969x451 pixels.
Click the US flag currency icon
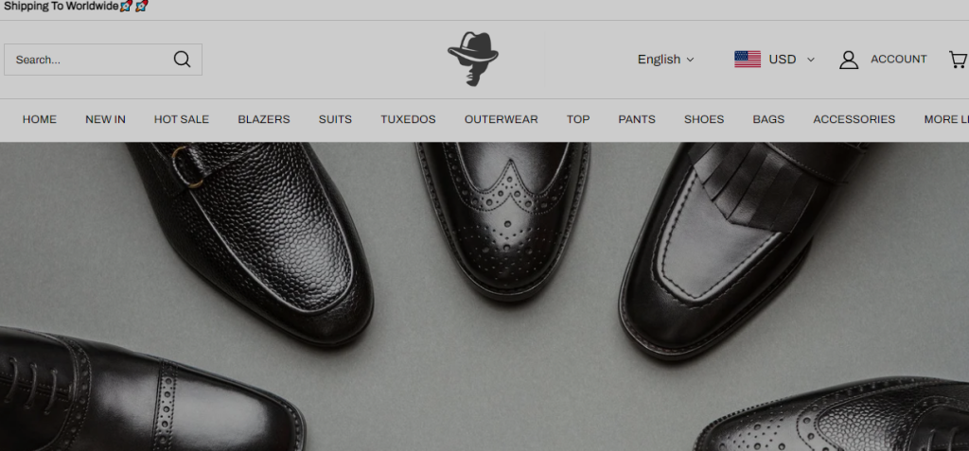coord(747,60)
